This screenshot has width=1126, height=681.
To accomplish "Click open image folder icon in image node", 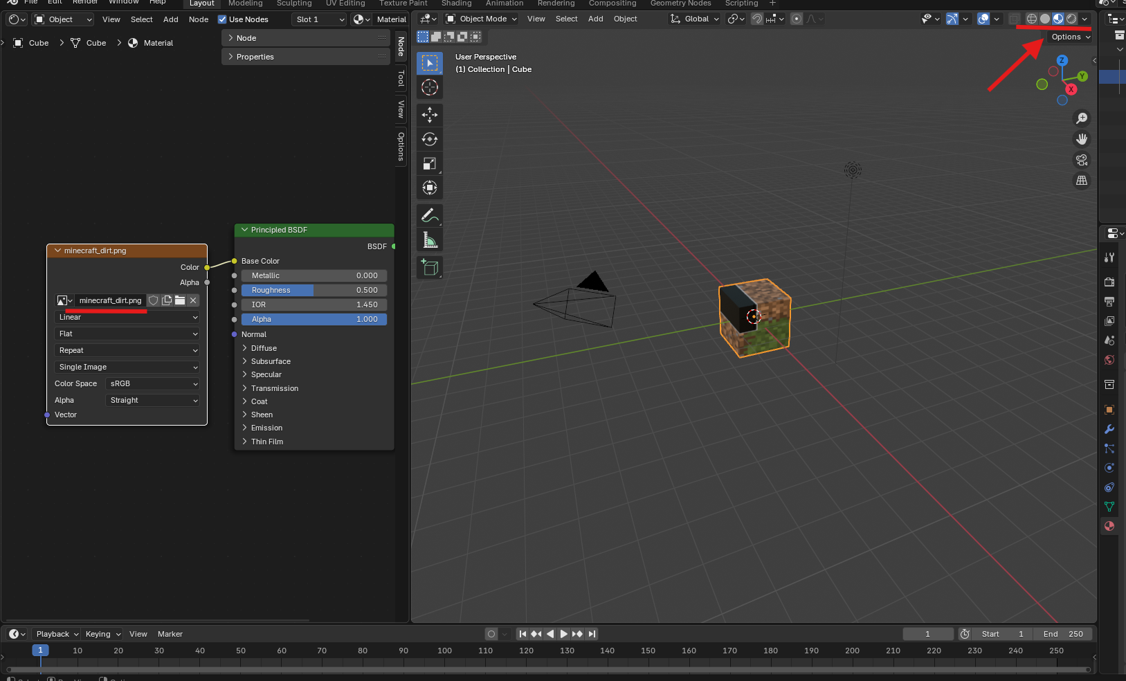I will point(180,300).
